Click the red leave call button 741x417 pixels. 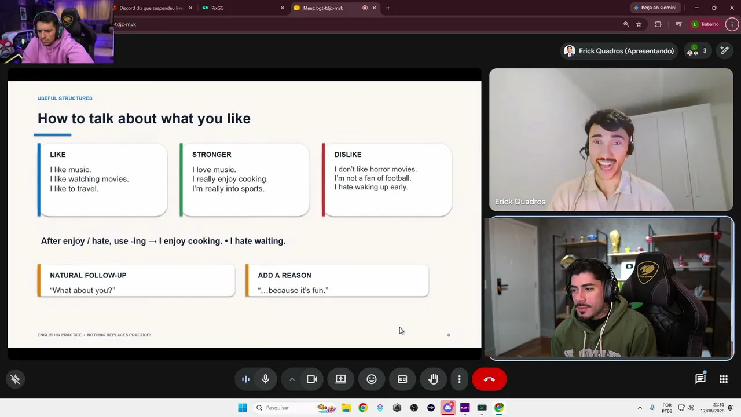[x=489, y=379]
